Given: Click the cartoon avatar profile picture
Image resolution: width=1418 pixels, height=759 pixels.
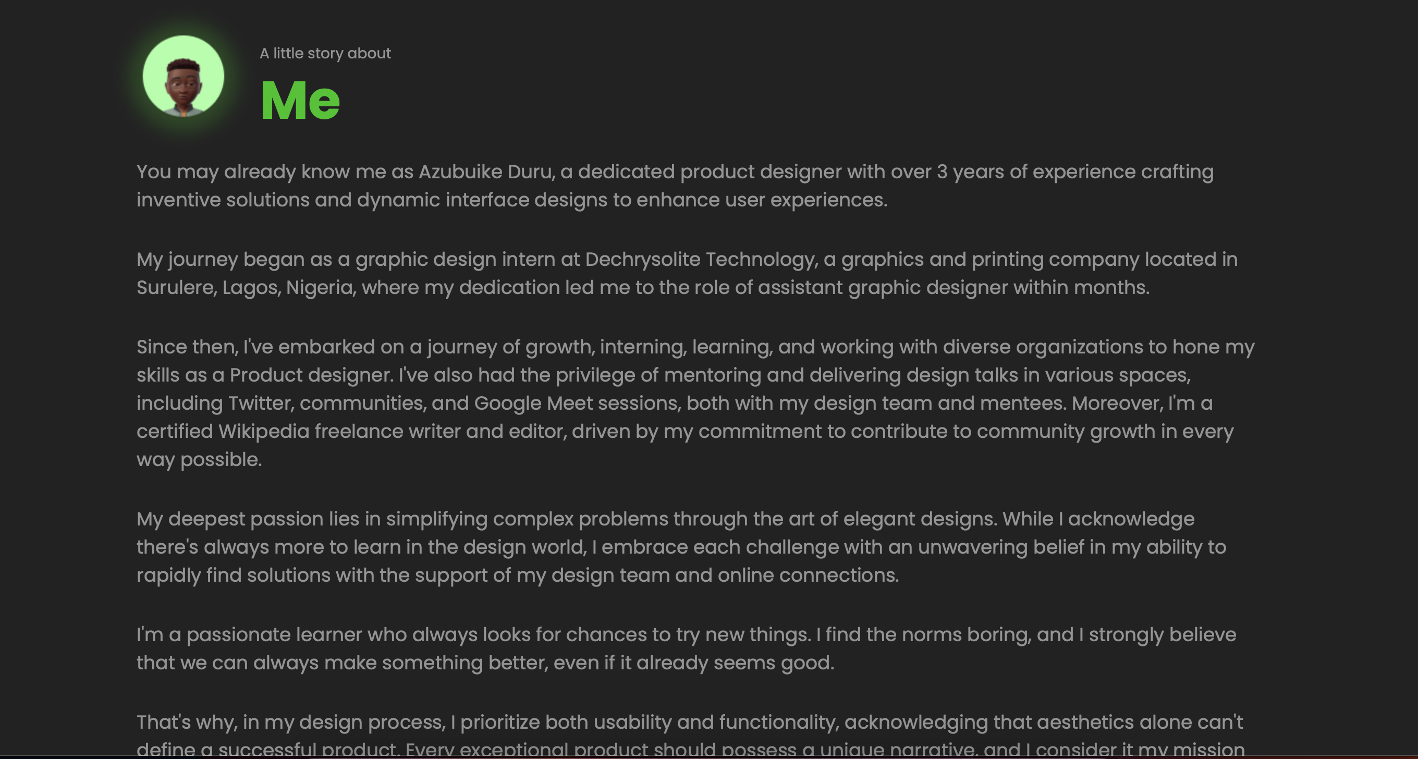Looking at the screenshot, I should pyautogui.click(x=184, y=76).
